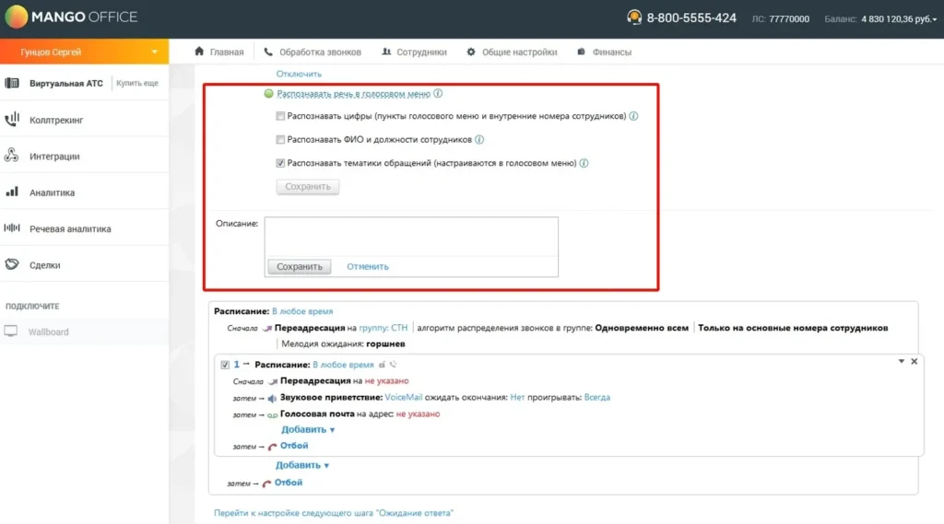
Task: Expand the outer Добавить dropdown below rule 1
Action: (x=302, y=465)
